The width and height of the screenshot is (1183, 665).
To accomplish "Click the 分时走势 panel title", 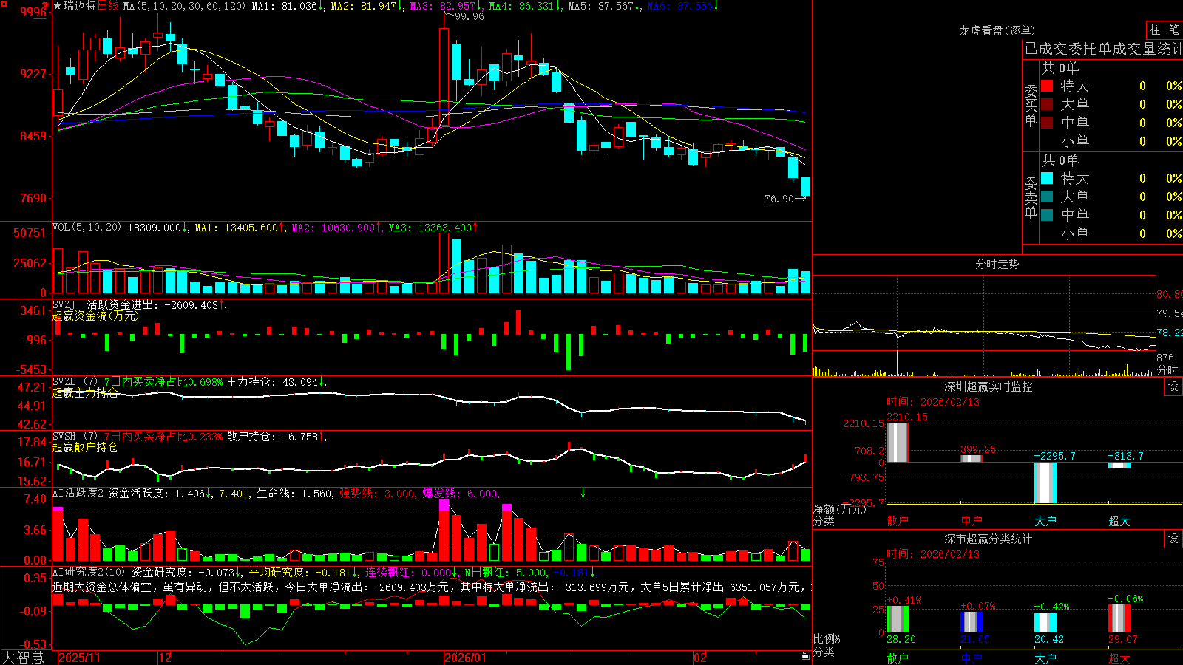I will click(x=997, y=264).
